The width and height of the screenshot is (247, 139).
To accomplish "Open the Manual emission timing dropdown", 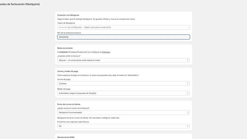I will (x=124, y=60).
